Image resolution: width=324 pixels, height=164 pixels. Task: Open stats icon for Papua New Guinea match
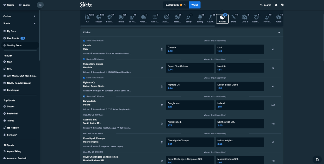coord(162,68)
